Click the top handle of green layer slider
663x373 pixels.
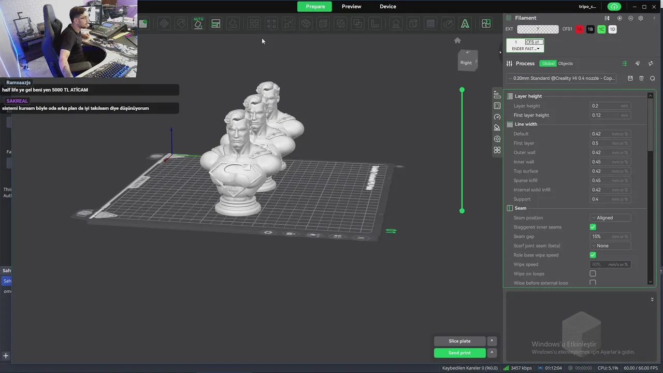(x=462, y=90)
